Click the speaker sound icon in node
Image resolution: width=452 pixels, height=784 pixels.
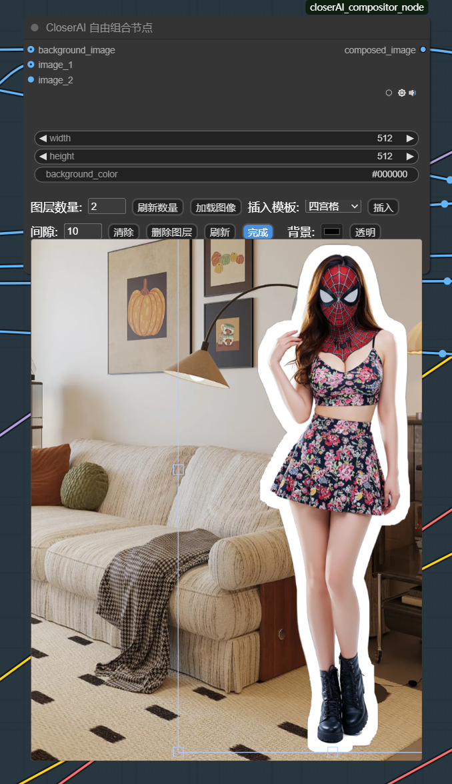point(413,93)
